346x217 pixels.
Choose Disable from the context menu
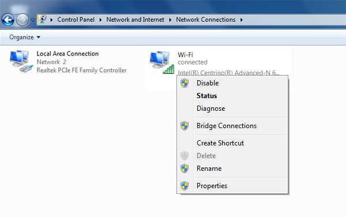pyautogui.click(x=232, y=83)
